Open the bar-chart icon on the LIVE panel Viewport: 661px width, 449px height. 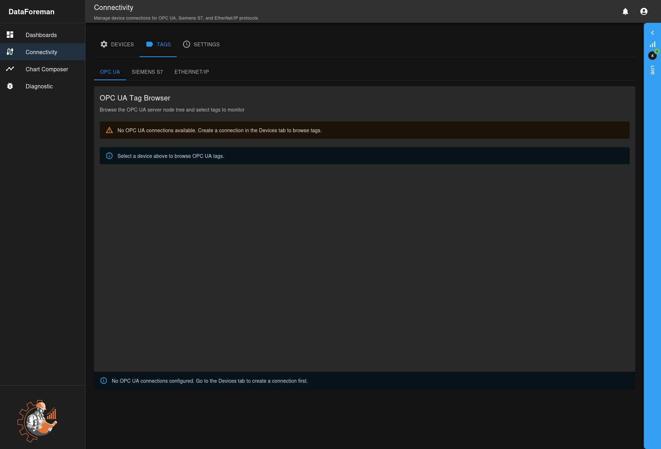tap(653, 44)
